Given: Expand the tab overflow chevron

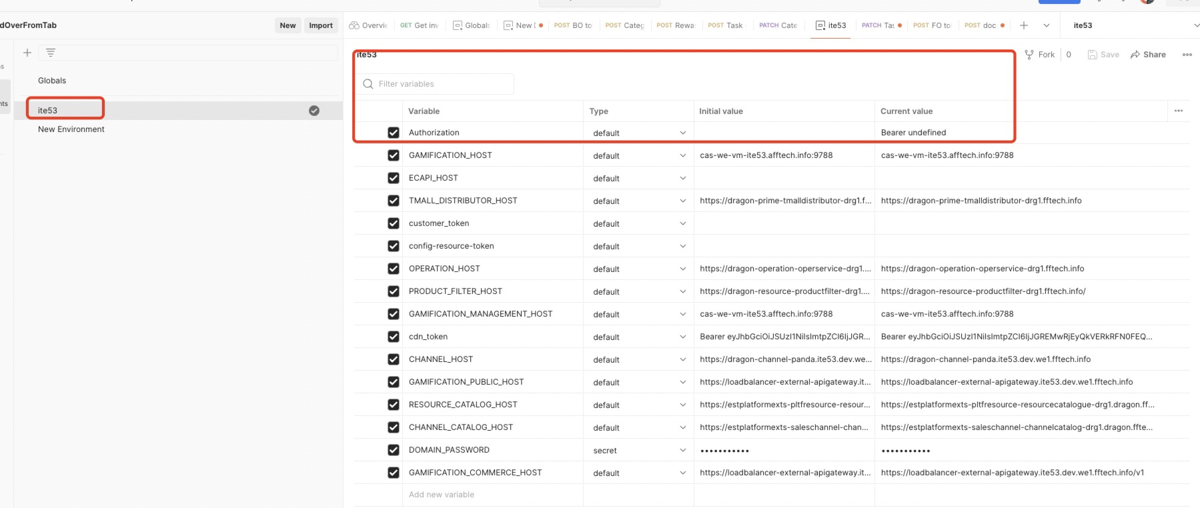Looking at the screenshot, I should pos(1047,25).
